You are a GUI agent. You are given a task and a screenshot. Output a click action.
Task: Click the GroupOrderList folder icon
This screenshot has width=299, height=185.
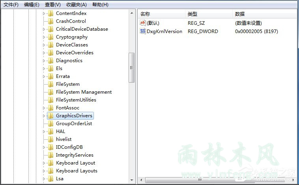(50, 124)
